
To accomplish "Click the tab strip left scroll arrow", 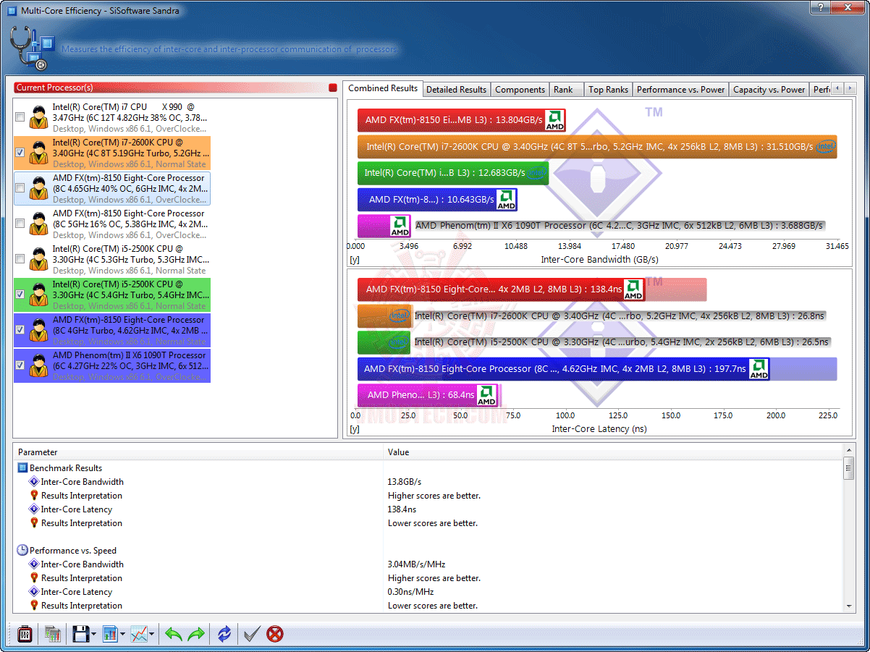I will pos(837,88).
